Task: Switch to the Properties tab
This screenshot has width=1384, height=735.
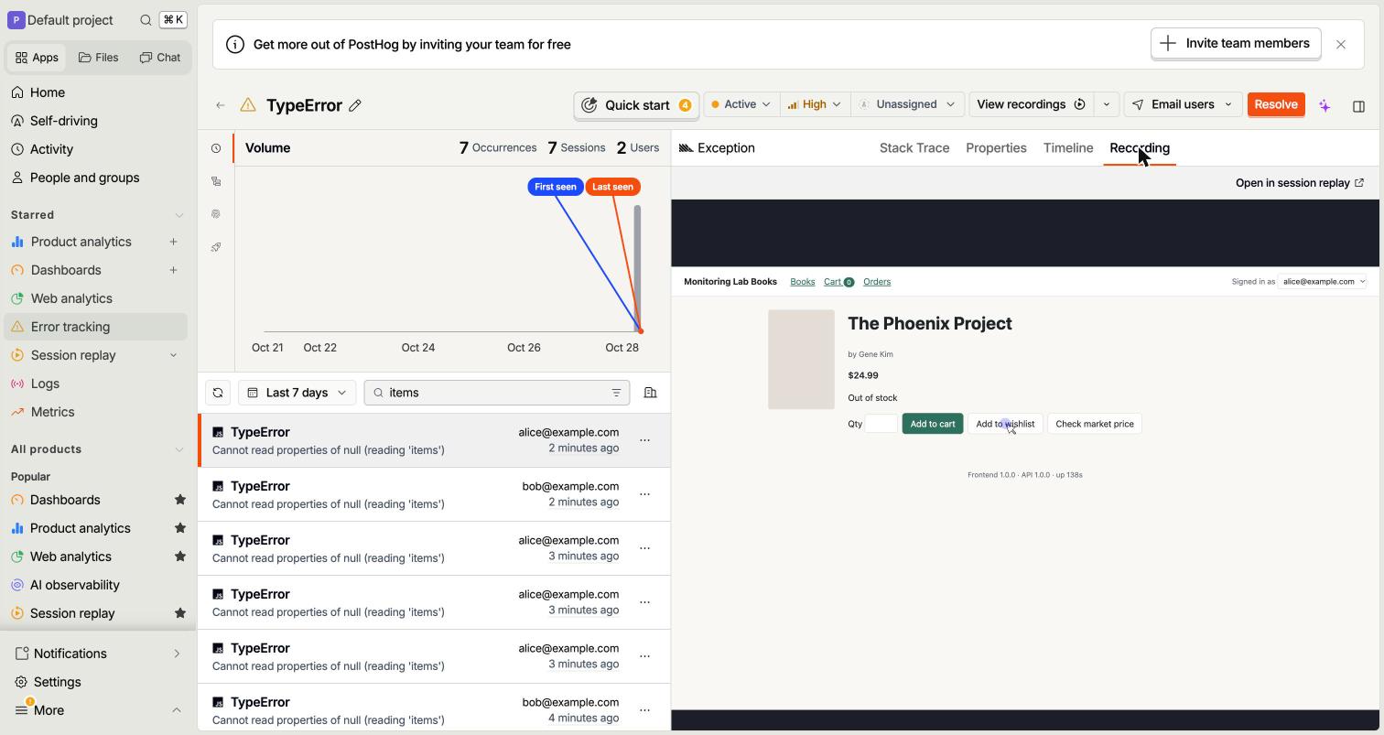Action: click(x=996, y=148)
